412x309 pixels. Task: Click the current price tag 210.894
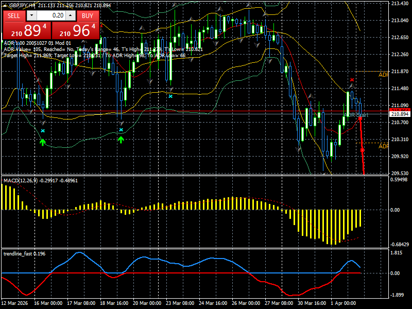tap(400, 114)
